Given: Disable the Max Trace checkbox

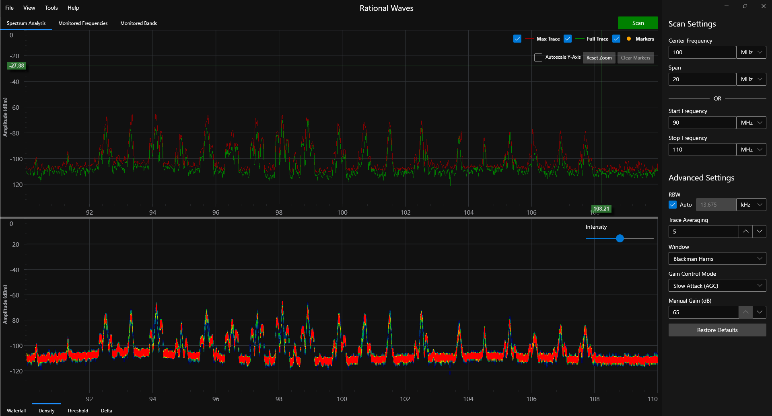Looking at the screenshot, I should click(x=517, y=39).
